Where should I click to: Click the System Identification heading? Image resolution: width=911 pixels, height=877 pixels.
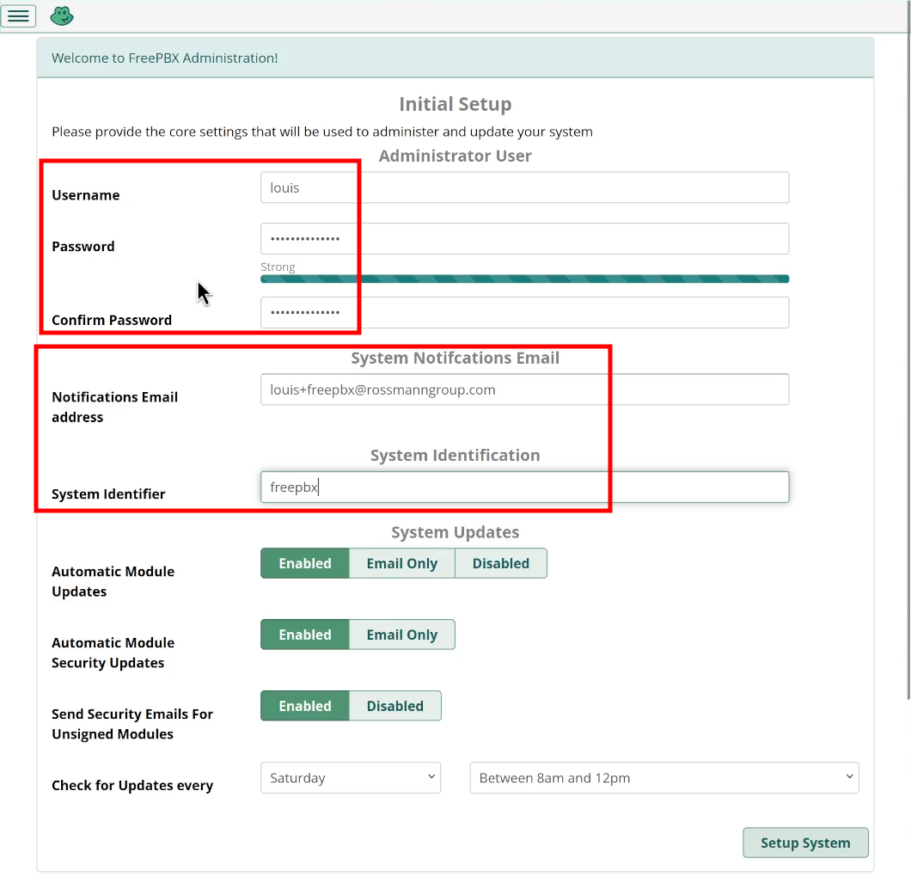[x=455, y=455]
